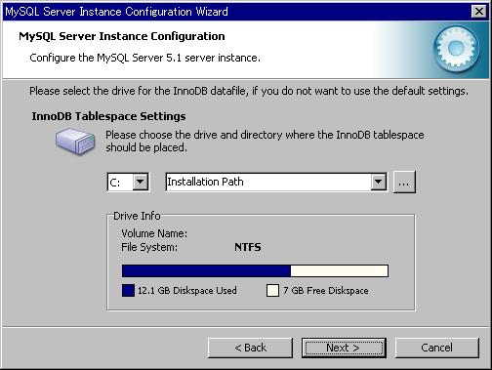Click the 7 GB Free Diskspace label

tap(326, 291)
